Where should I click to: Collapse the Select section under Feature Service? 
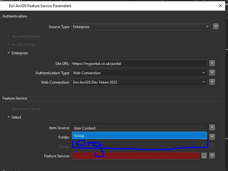9,117
